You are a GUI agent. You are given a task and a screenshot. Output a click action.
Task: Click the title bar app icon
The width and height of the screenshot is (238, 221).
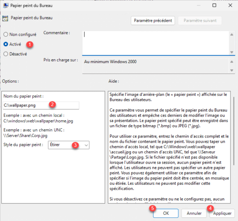point(6,5)
